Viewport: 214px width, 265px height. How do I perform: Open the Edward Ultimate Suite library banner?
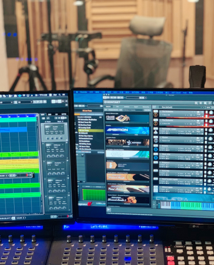127,118
